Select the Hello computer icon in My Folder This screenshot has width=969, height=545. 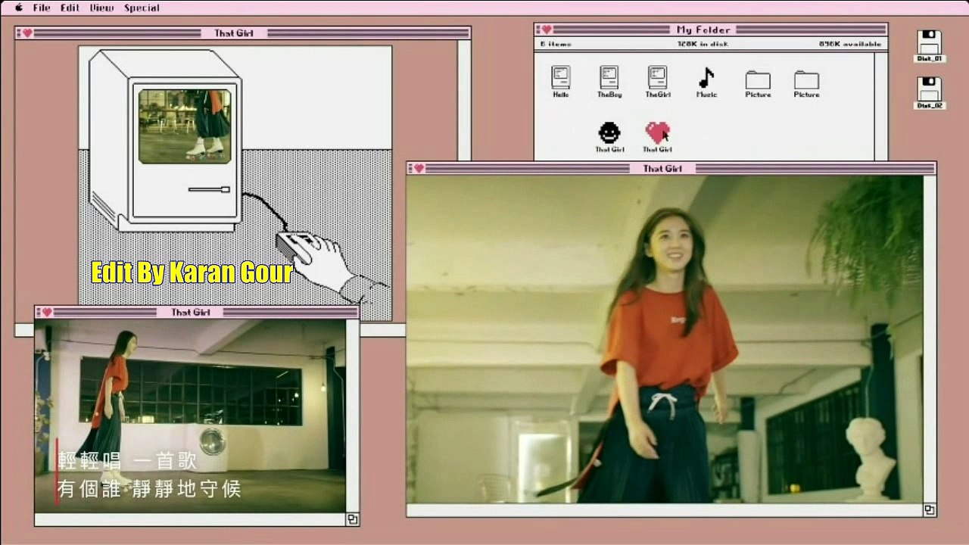(561, 82)
